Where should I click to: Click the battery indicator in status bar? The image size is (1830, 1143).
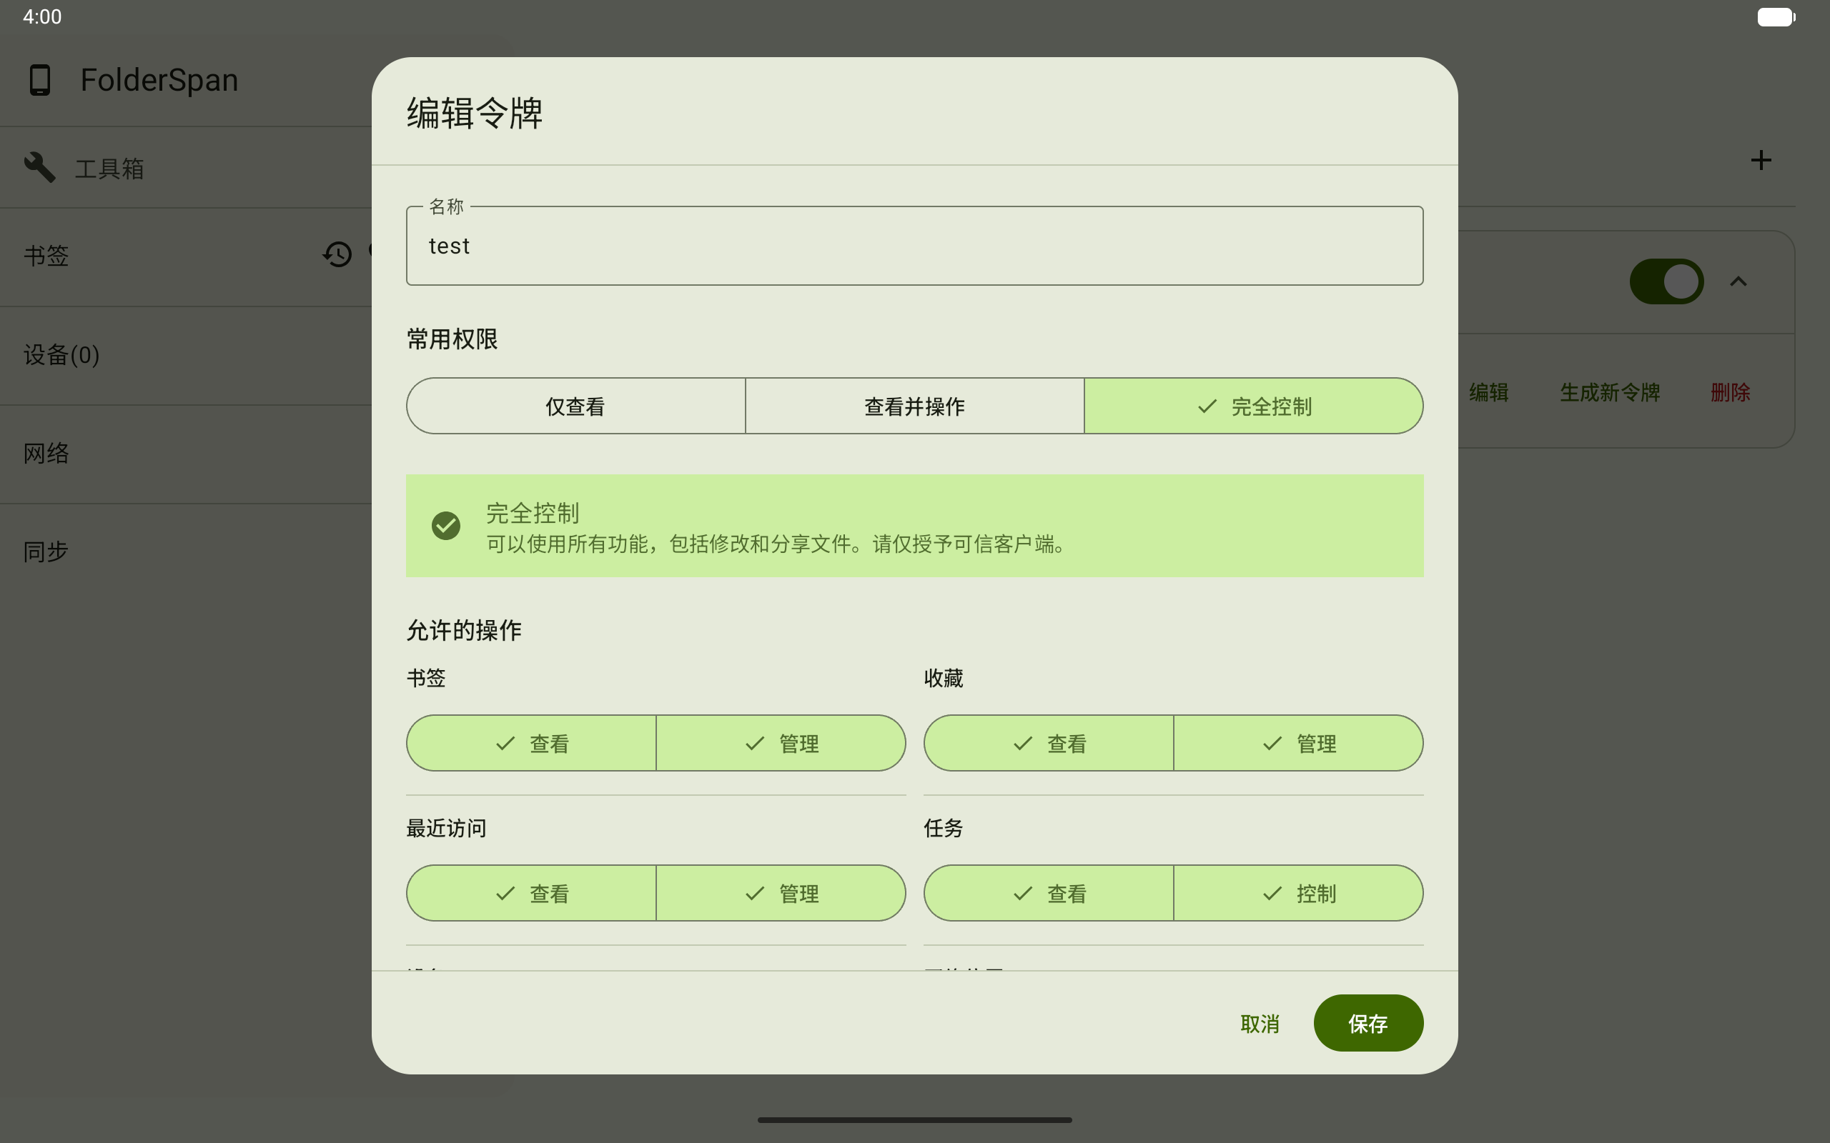click(1776, 16)
